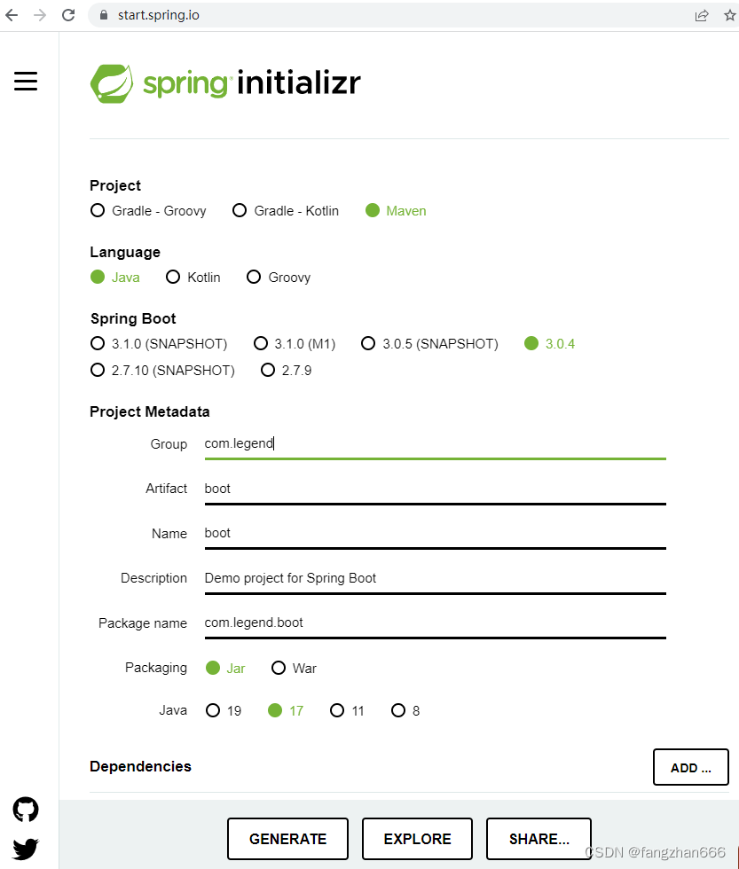Click the Packaging label
The image size is (739, 869).
pyautogui.click(x=156, y=668)
